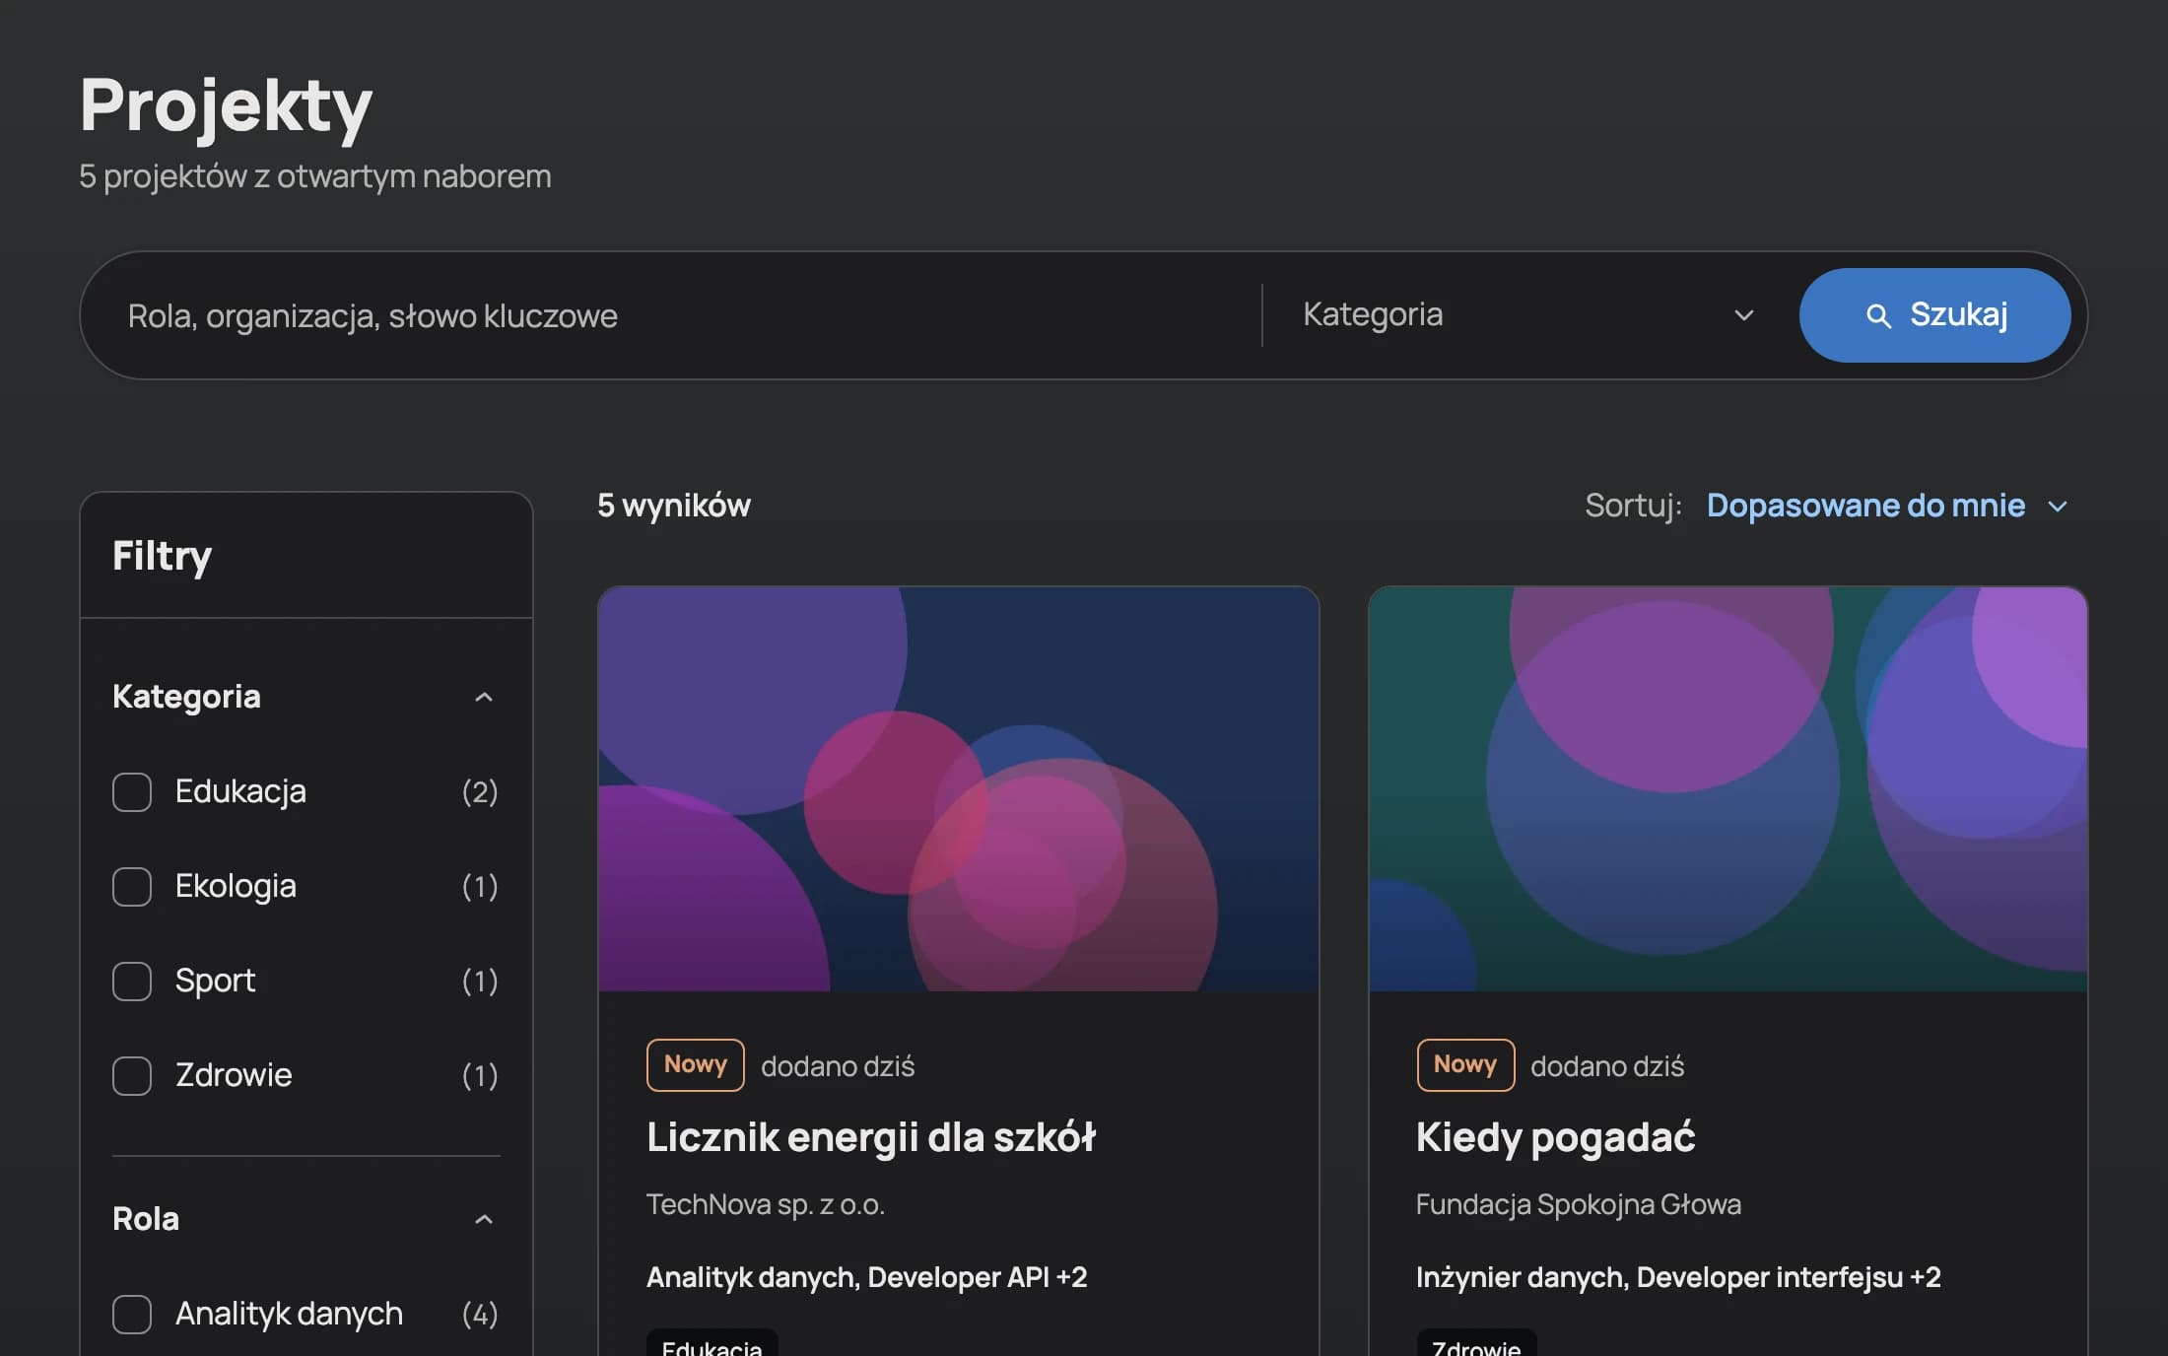Screen dimensions: 2168x1356
Task: Click the Szukaj search button
Action: [x=1934, y=315]
